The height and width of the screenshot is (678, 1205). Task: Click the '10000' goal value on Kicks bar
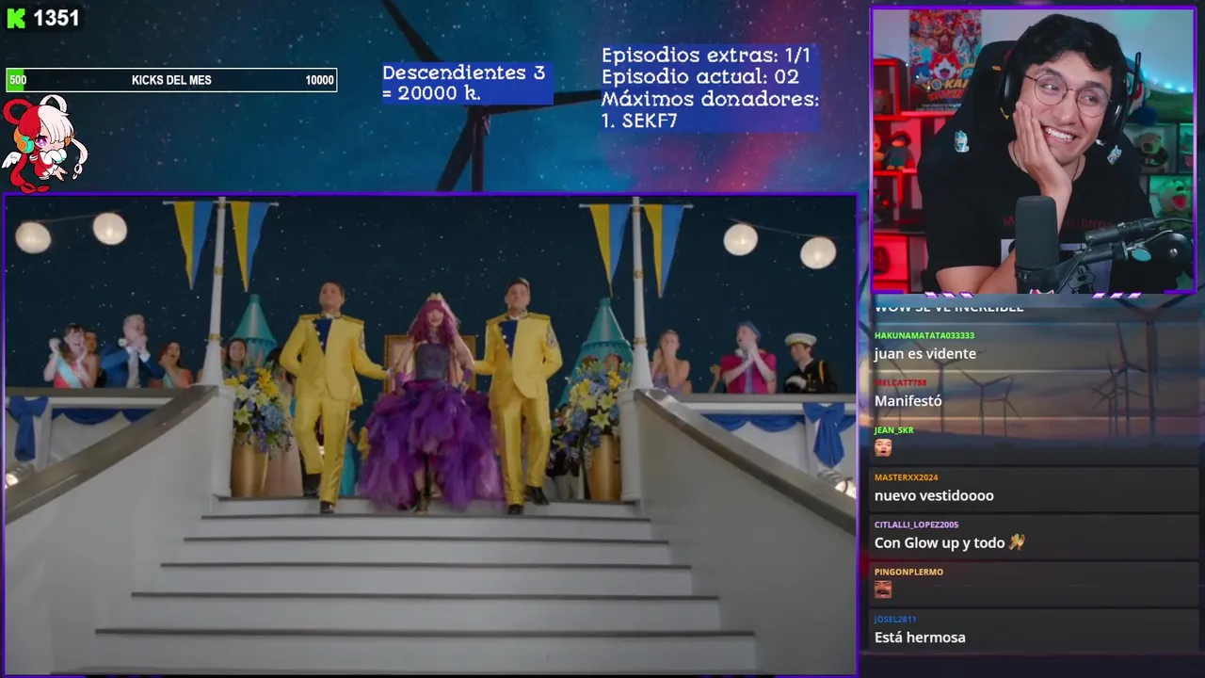[x=319, y=80]
